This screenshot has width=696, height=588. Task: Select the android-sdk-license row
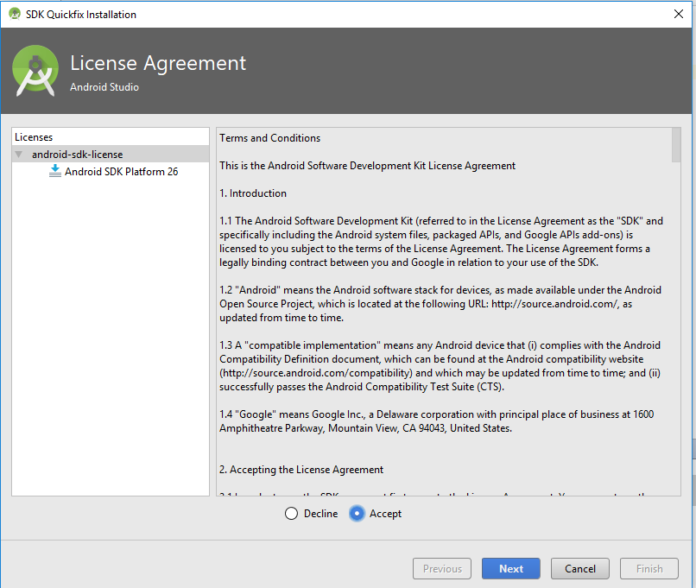111,154
